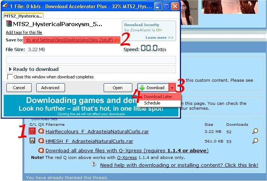Click the download count 52
Viewport: 267px width, 181px height.
click(x=229, y=132)
